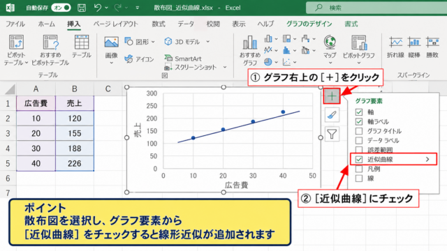Expand the スクリーンショット dropdown arrow
Image resolution: width=447 pixels, height=251 pixels.
coord(225,67)
